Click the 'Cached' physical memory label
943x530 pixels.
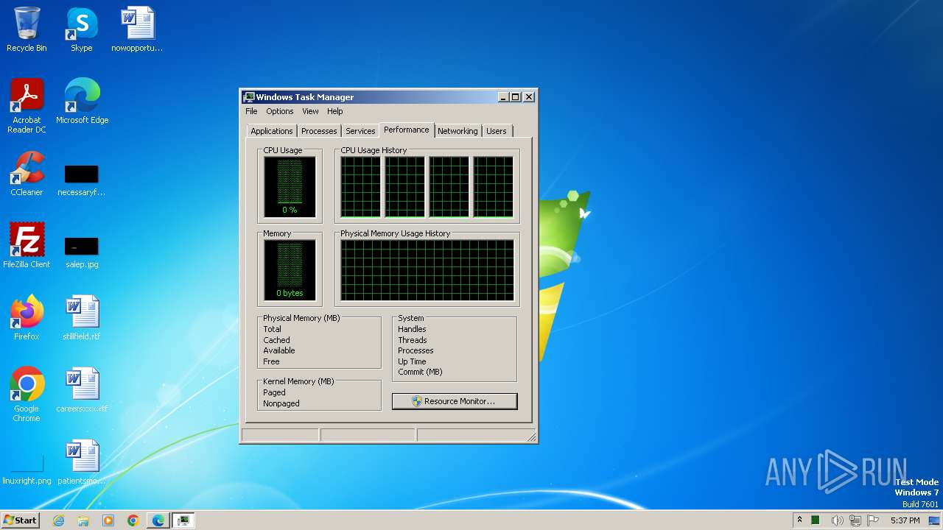click(276, 340)
